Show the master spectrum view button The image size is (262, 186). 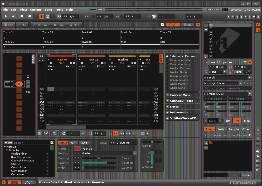[187, 25]
